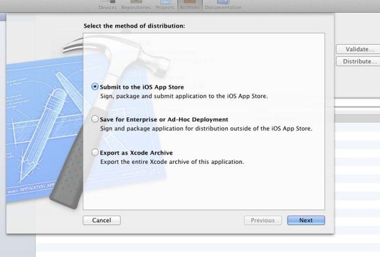Image resolution: width=380 pixels, height=257 pixels.
Task: Open the Devices tab in Organizer toolbar
Action: tap(108, 5)
